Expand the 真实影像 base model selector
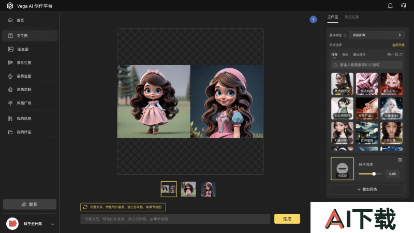This screenshot has height=233, width=414. point(377,35)
